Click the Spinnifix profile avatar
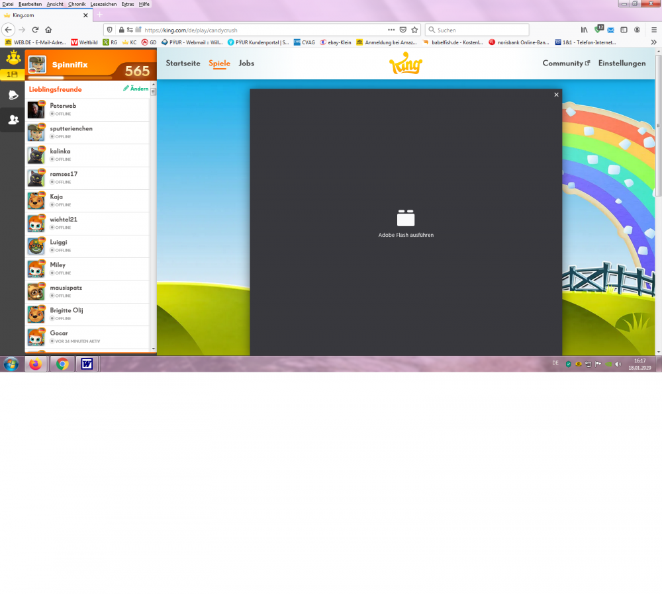 (x=37, y=64)
